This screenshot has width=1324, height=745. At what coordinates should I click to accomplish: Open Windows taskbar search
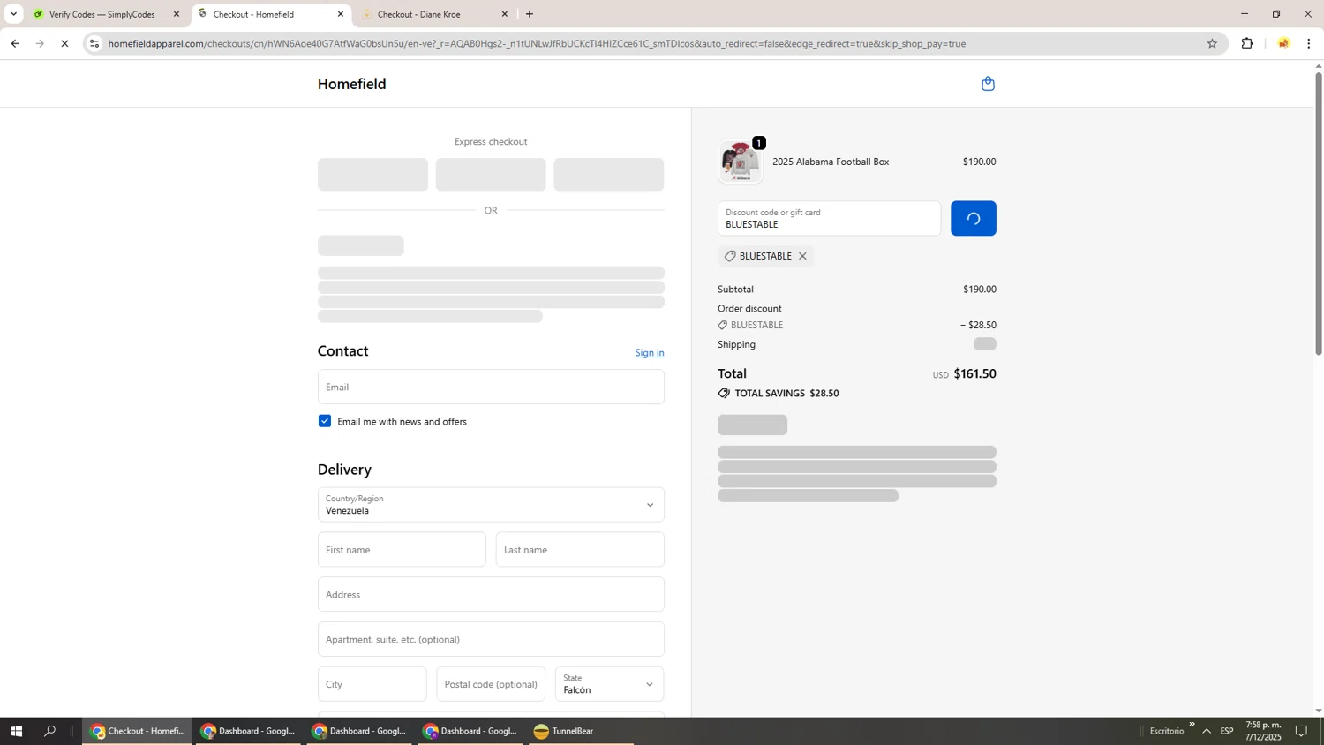coord(50,731)
